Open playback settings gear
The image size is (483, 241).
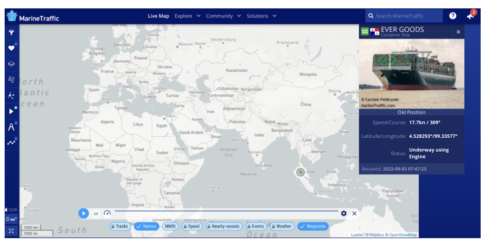343,213
